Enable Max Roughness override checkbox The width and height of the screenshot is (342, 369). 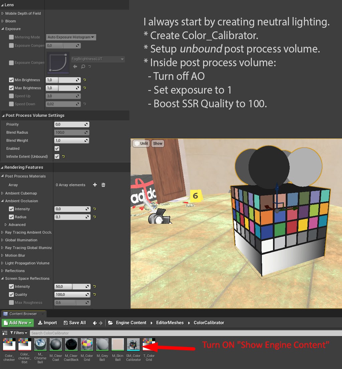(x=11, y=302)
